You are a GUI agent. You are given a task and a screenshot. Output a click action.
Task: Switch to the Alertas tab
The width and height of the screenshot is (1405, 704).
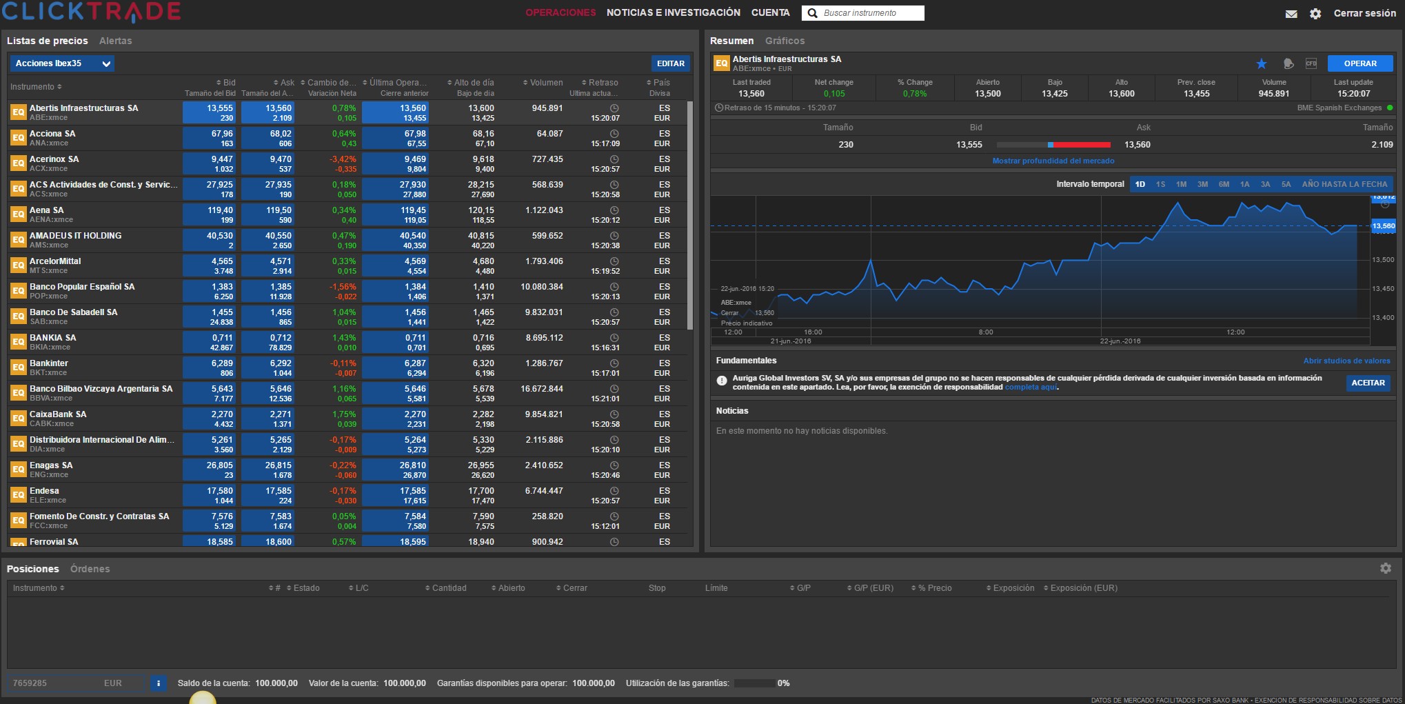(x=115, y=41)
